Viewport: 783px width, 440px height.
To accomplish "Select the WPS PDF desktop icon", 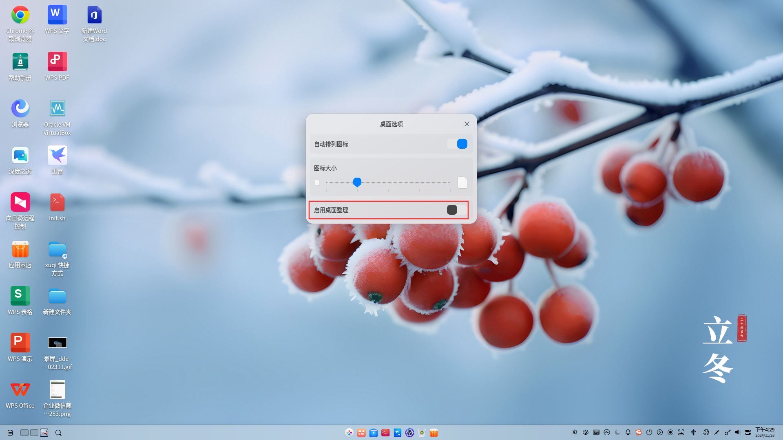I will (x=57, y=67).
